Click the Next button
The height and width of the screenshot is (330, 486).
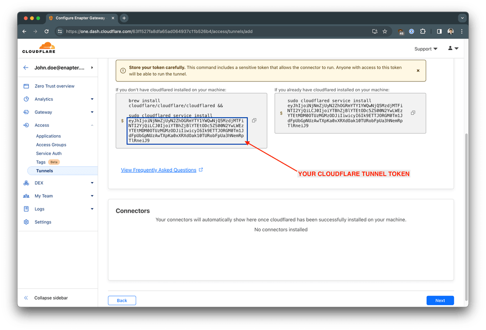(440, 300)
